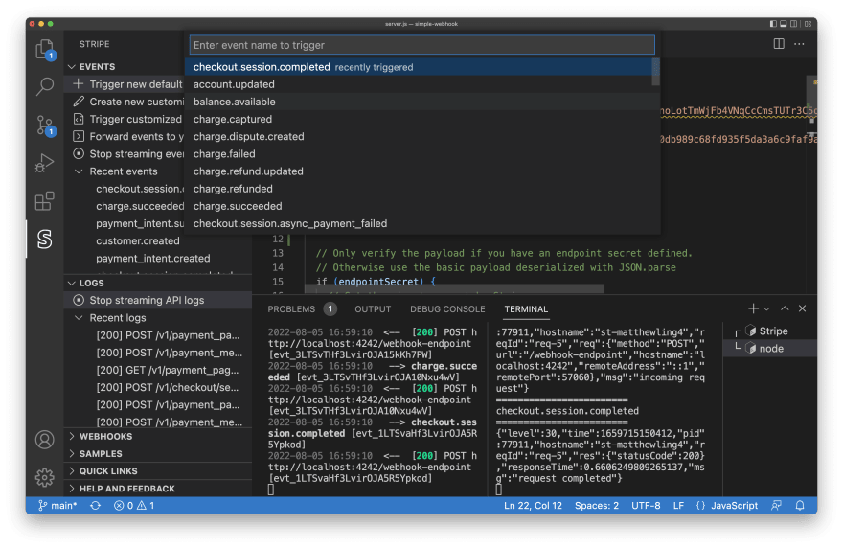The image size is (843, 548).
Task: Click the notifications bell icon
Action: [x=800, y=506]
